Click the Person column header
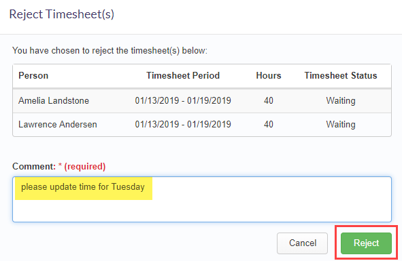The height and width of the screenshot is (261, 402). point(33,76)
